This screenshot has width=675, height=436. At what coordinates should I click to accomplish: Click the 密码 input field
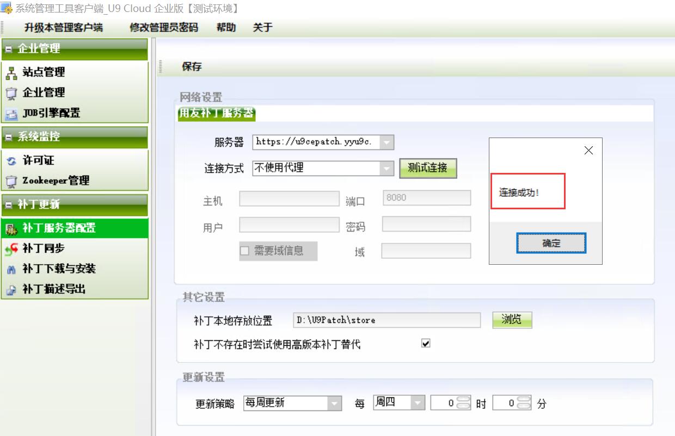(427, 224)
